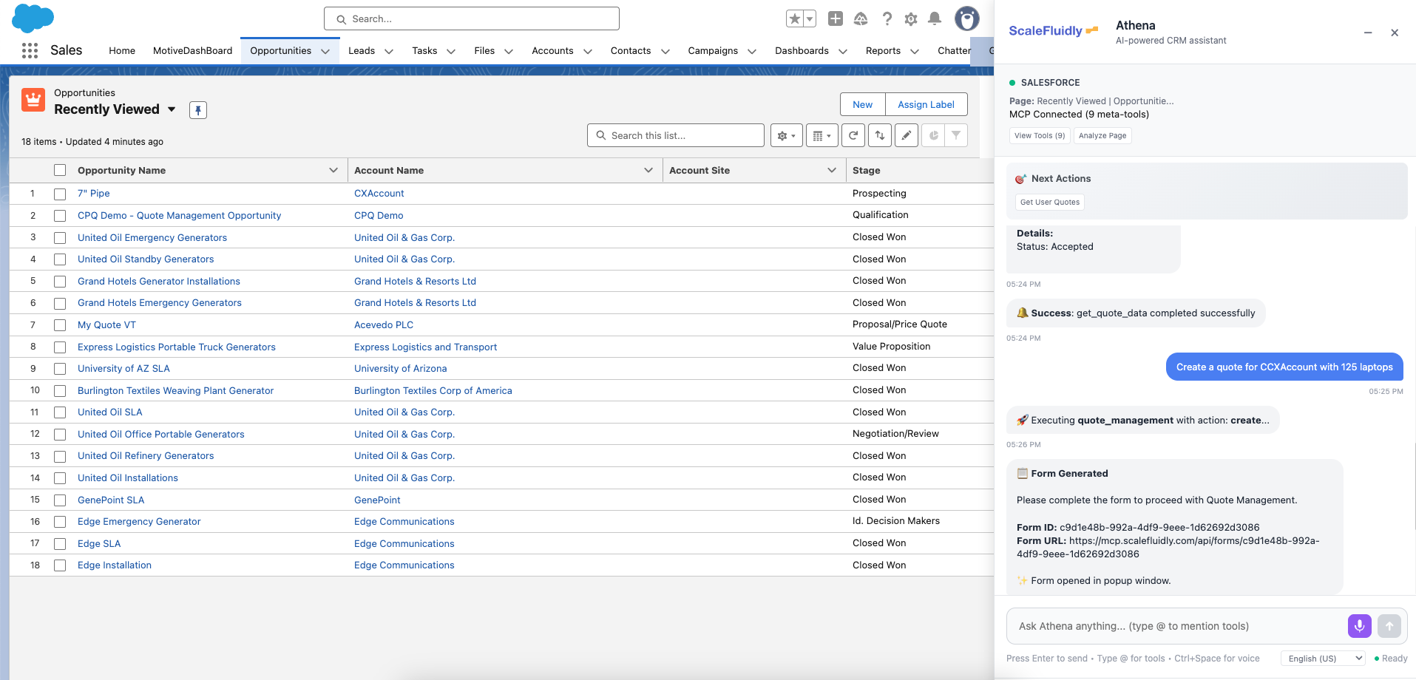Open the Recently Viewed list selector
The image size is (1416, 680).
point(172,109)
